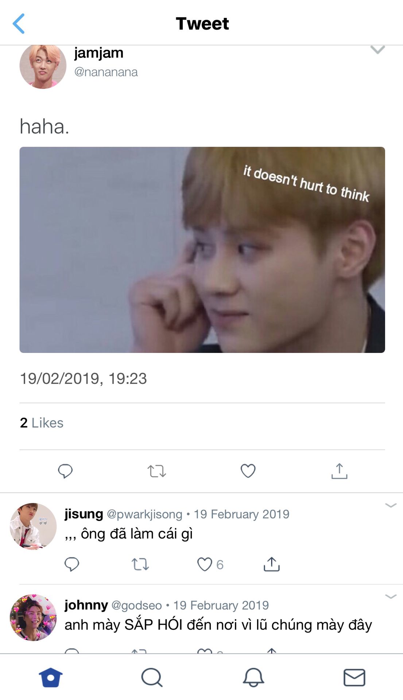403x700 pixels.
Task: Like jisung's reply with 6 likes
Action: click(x=205, y=564)
